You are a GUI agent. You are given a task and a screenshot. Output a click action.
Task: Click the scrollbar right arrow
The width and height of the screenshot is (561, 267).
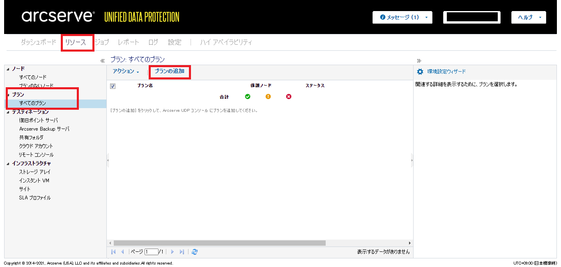[x=410, y=243]
